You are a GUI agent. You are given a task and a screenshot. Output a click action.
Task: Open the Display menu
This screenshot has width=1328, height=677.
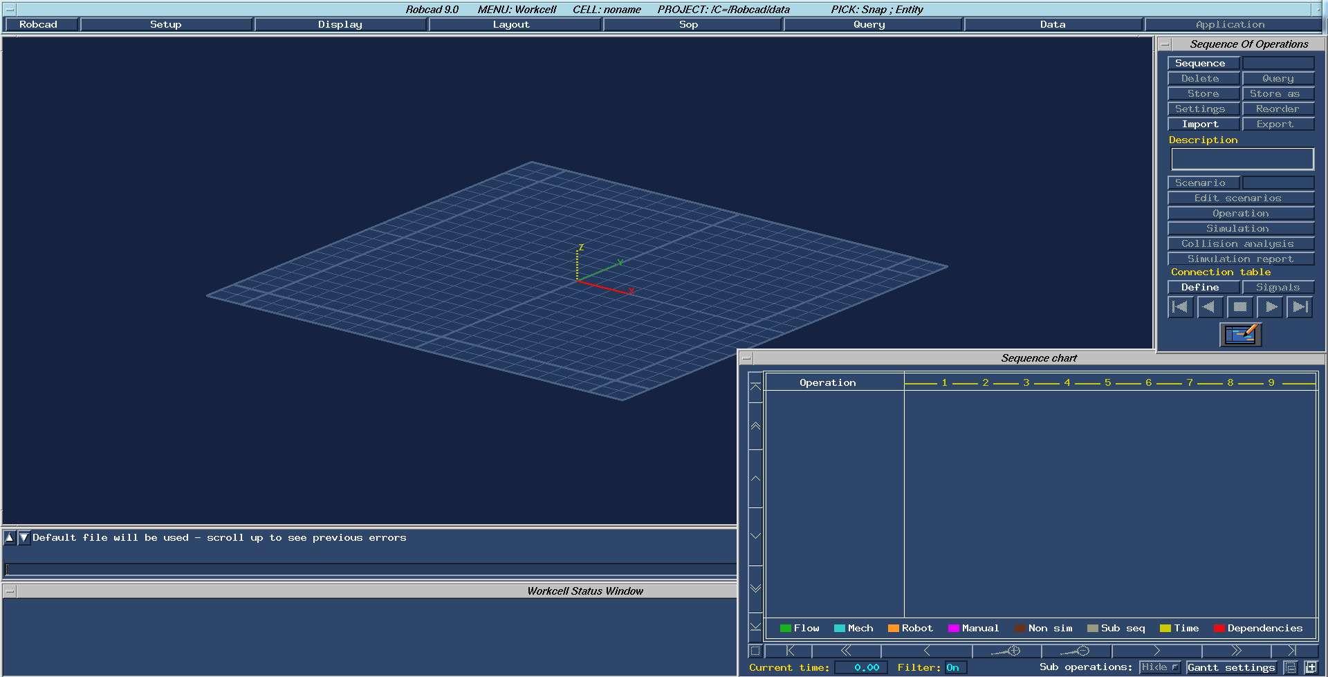click(x=340, y=24)
